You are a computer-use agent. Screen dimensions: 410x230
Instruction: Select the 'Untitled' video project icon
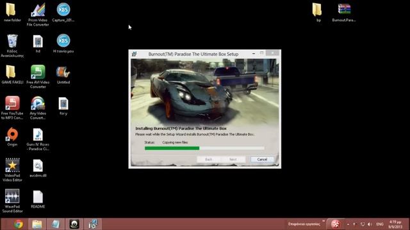pos(63,75)
